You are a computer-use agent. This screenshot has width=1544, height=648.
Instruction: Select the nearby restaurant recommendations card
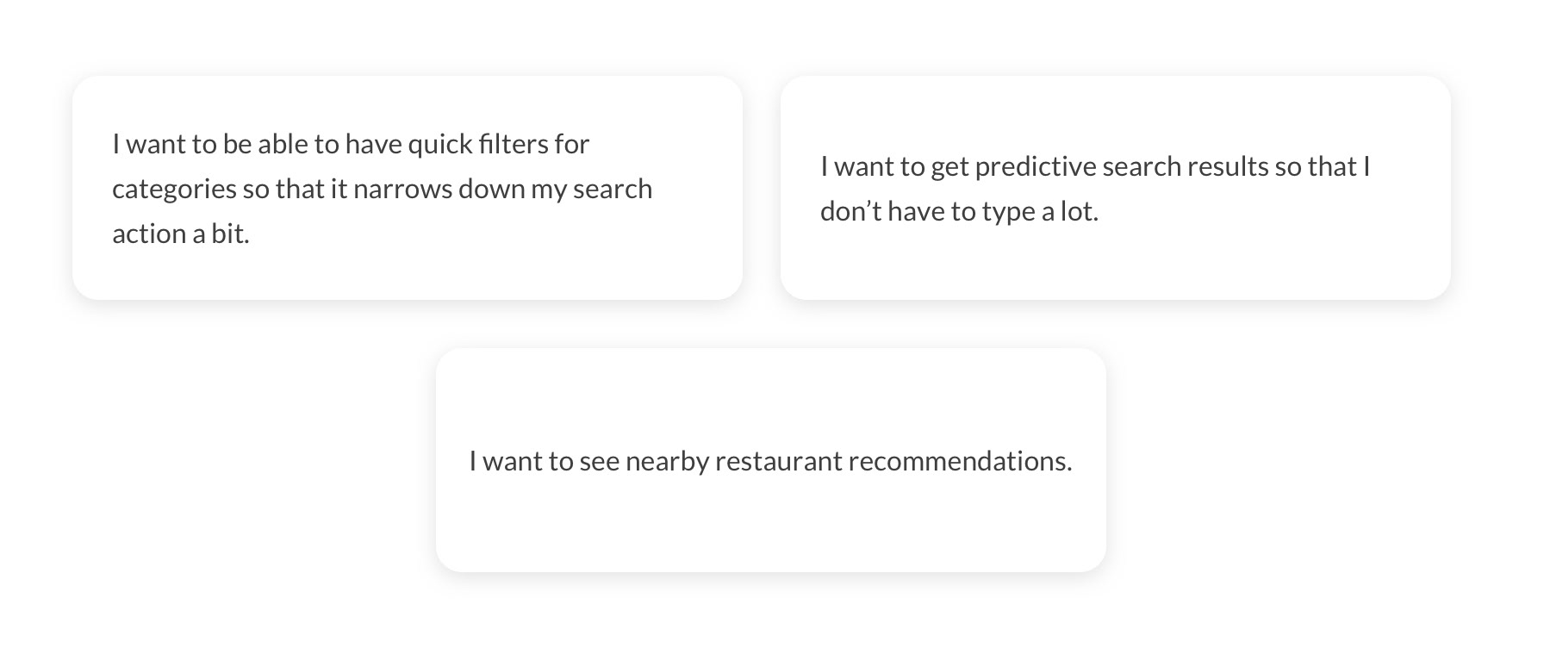771,460
